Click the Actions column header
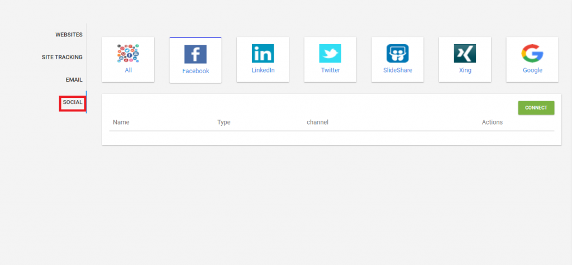This screenshot has height=265, width=572. (x=492, y=122)
